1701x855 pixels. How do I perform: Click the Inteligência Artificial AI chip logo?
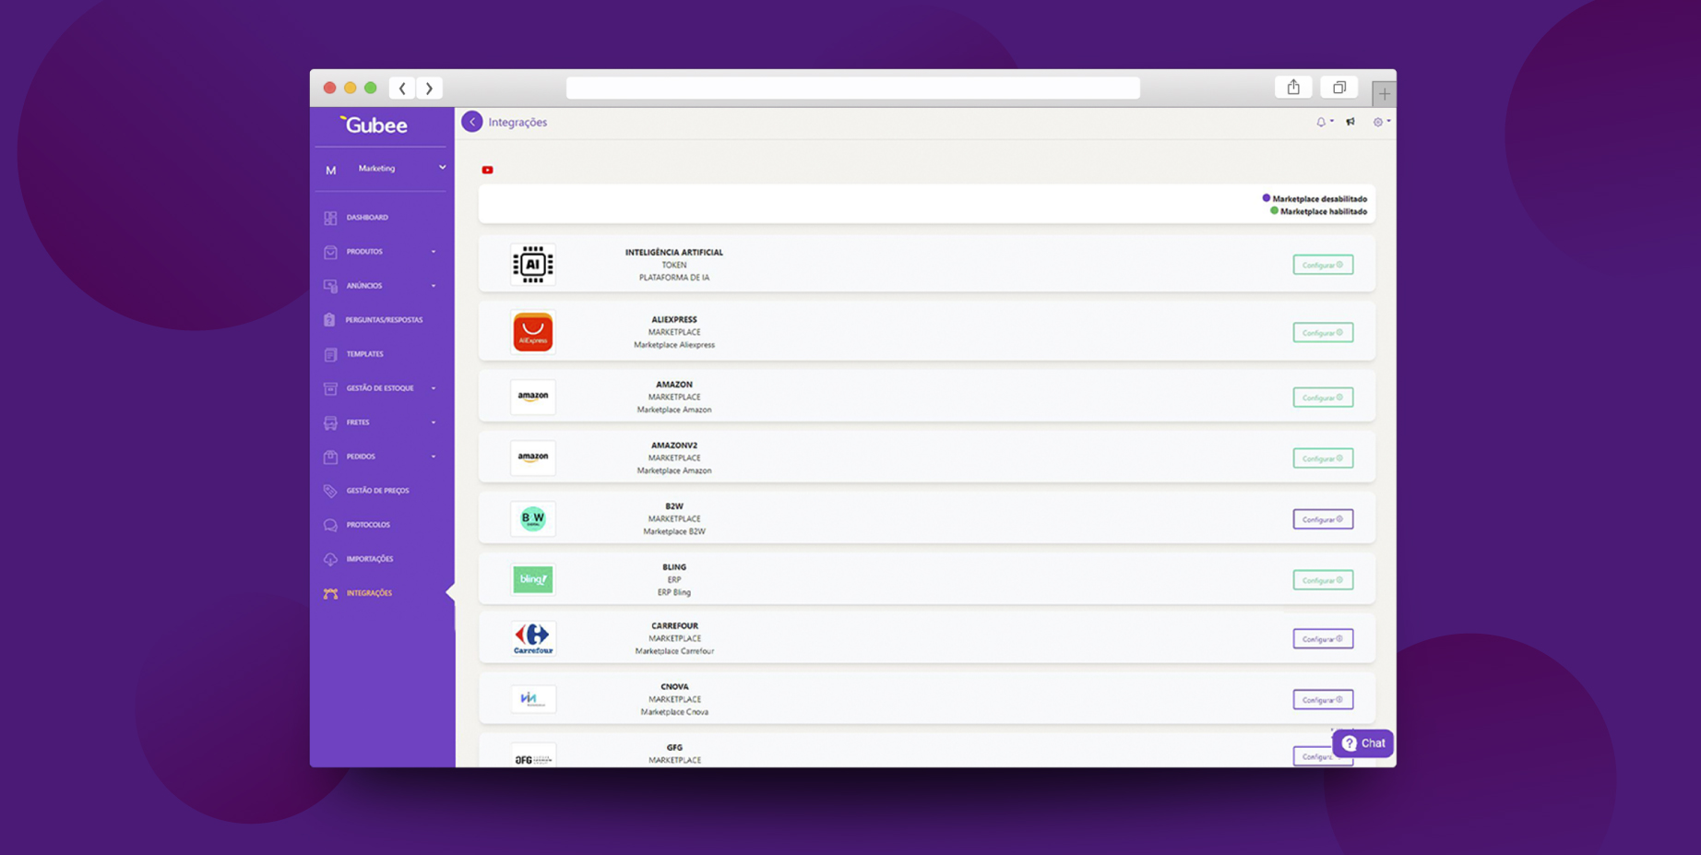533,265
